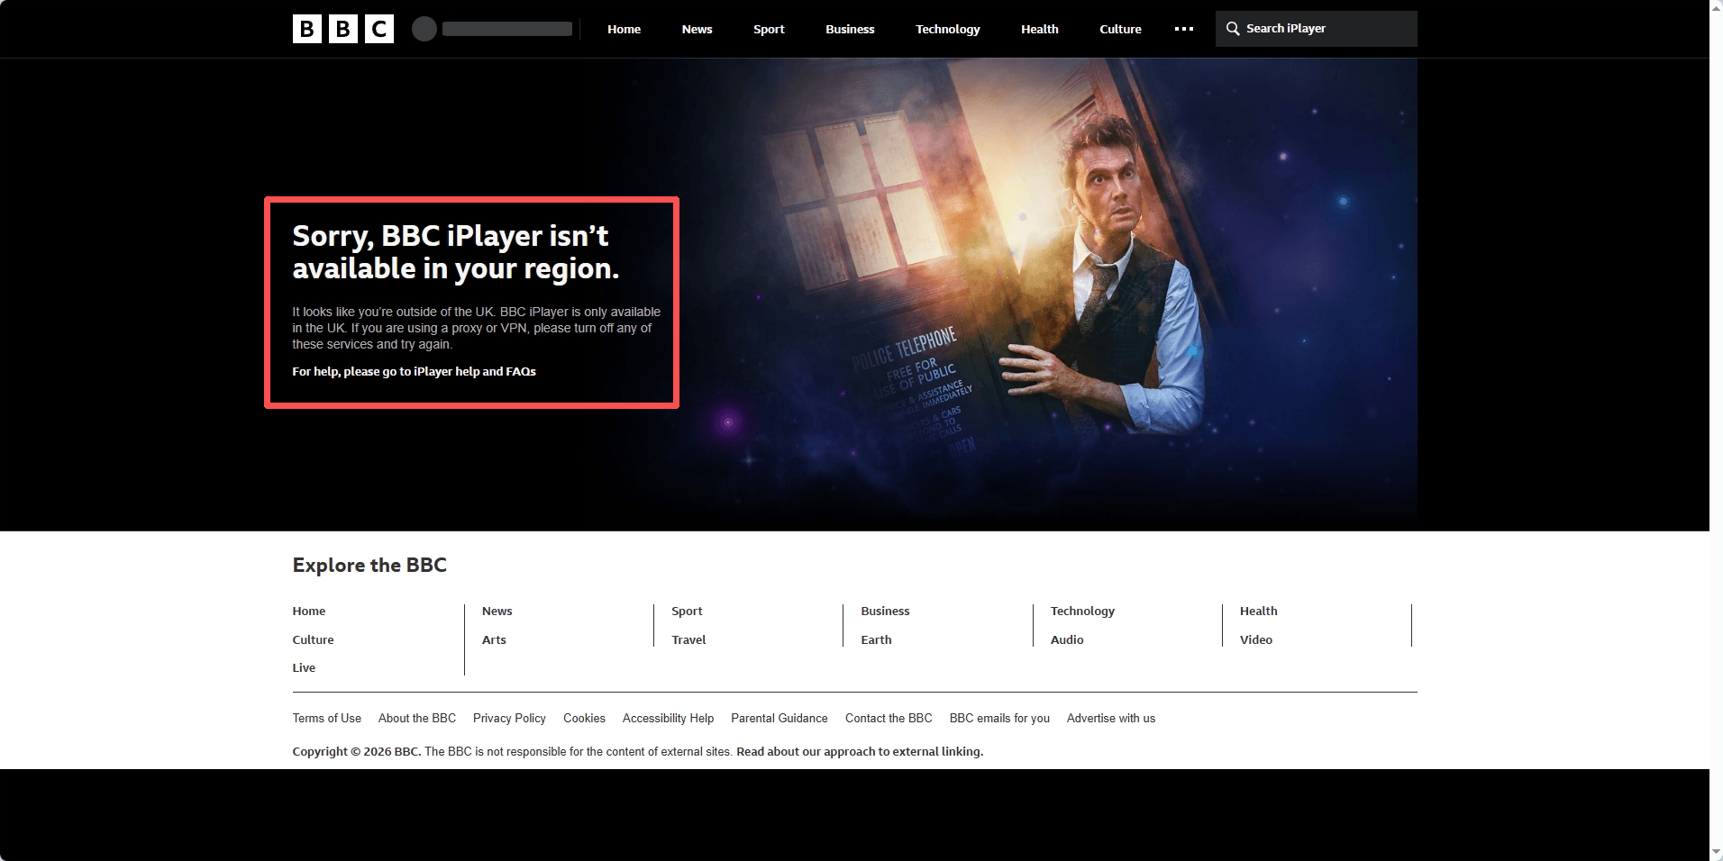Click the 'Explore the BBC' heading
Image resolution: width=1723 pixels, height=861 pixels.
[x=369, y=565]
